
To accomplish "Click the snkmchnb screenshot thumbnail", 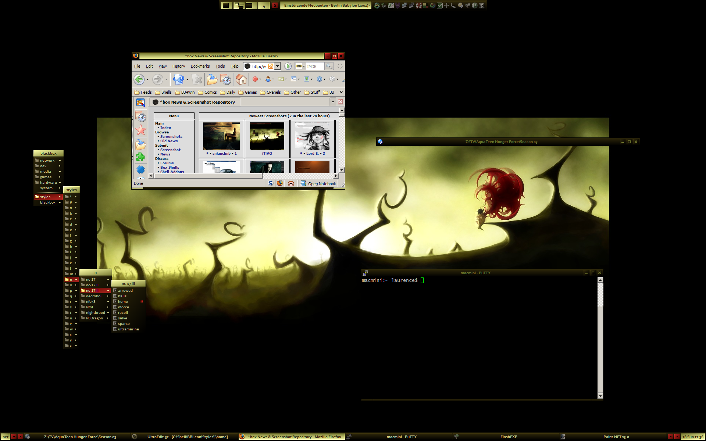I will coord(221,136).
